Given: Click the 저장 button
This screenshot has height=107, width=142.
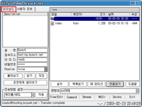Looking at the screenshot, I should coord(41,76).
